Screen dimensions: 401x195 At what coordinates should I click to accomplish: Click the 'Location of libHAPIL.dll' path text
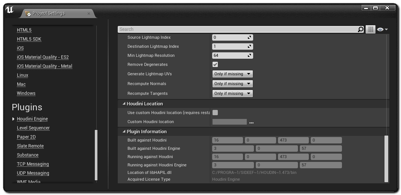pyautogui.click(x=254, y=172)
